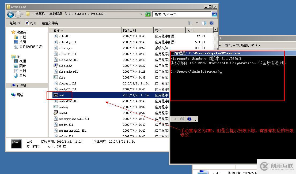Image resolution: width=296 pixels, height=174 pixels.
Task: Click the change view icon
Action: pyautogui.click(x=191, y=23)
